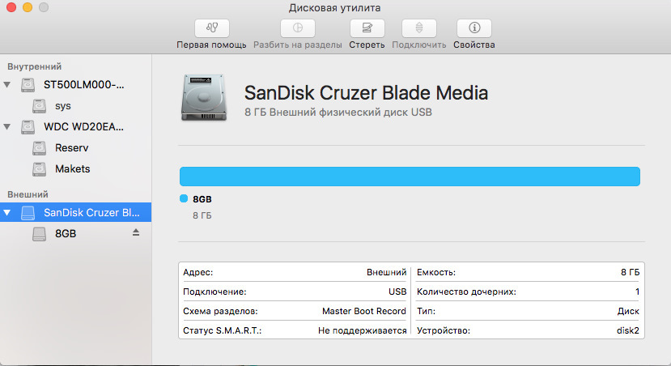Open the Info (Свойства) toolbar icon
671x366 pixels.
click(474, 28)
